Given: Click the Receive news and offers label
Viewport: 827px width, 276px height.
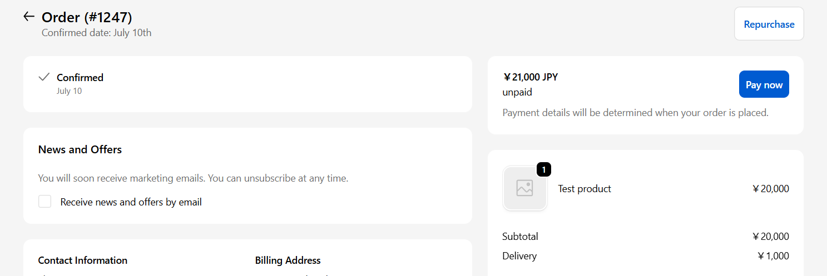Looking at the screenshot, I should point(131,202).
